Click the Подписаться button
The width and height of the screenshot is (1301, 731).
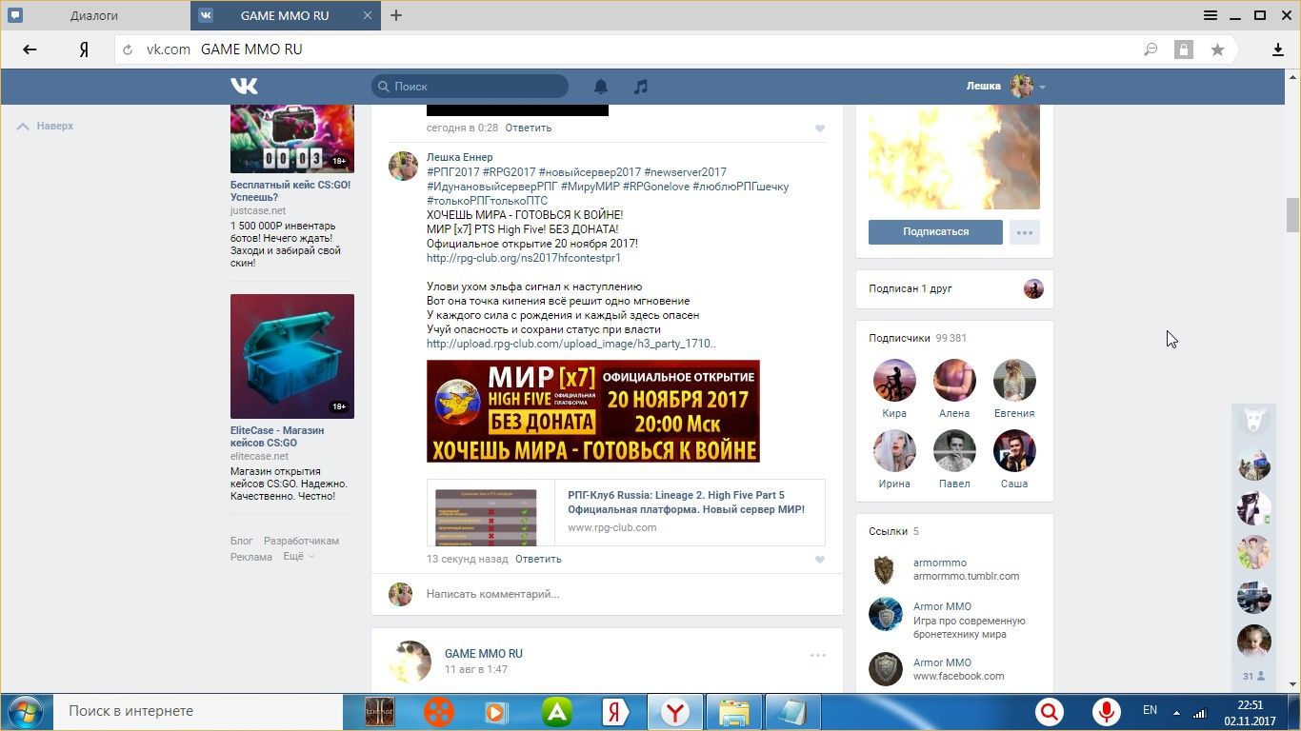pyautogui.click(x=935, y=231)
